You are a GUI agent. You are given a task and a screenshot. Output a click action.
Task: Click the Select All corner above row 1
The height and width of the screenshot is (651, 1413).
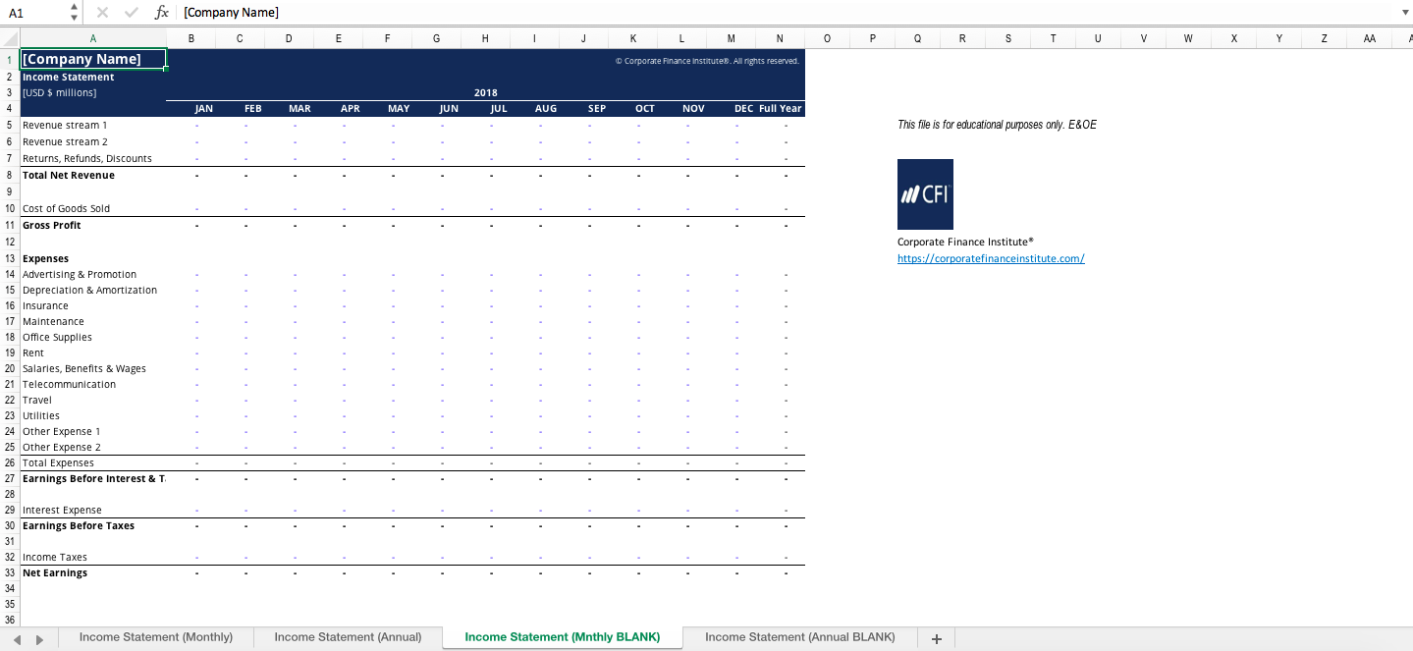click(7, 37)
